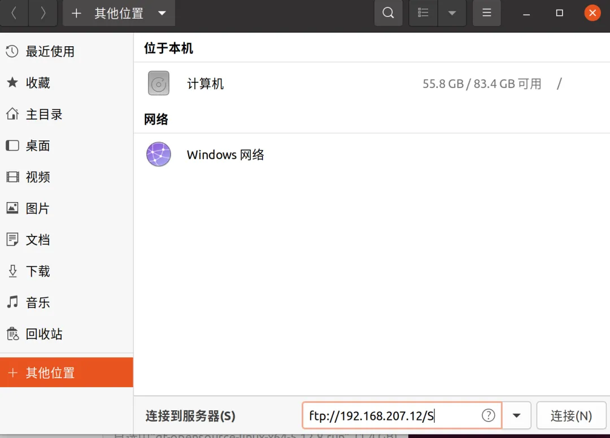Click the star icon beside 收藏

[12, 82]
